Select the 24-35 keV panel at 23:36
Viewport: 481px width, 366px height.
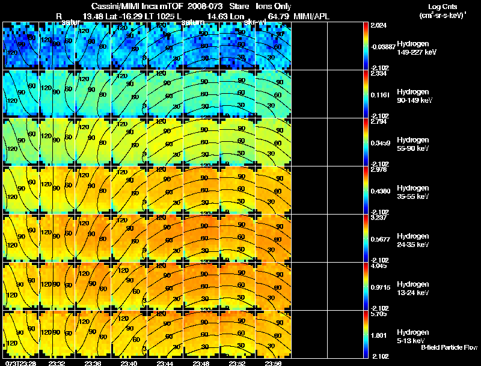(93, 239)
